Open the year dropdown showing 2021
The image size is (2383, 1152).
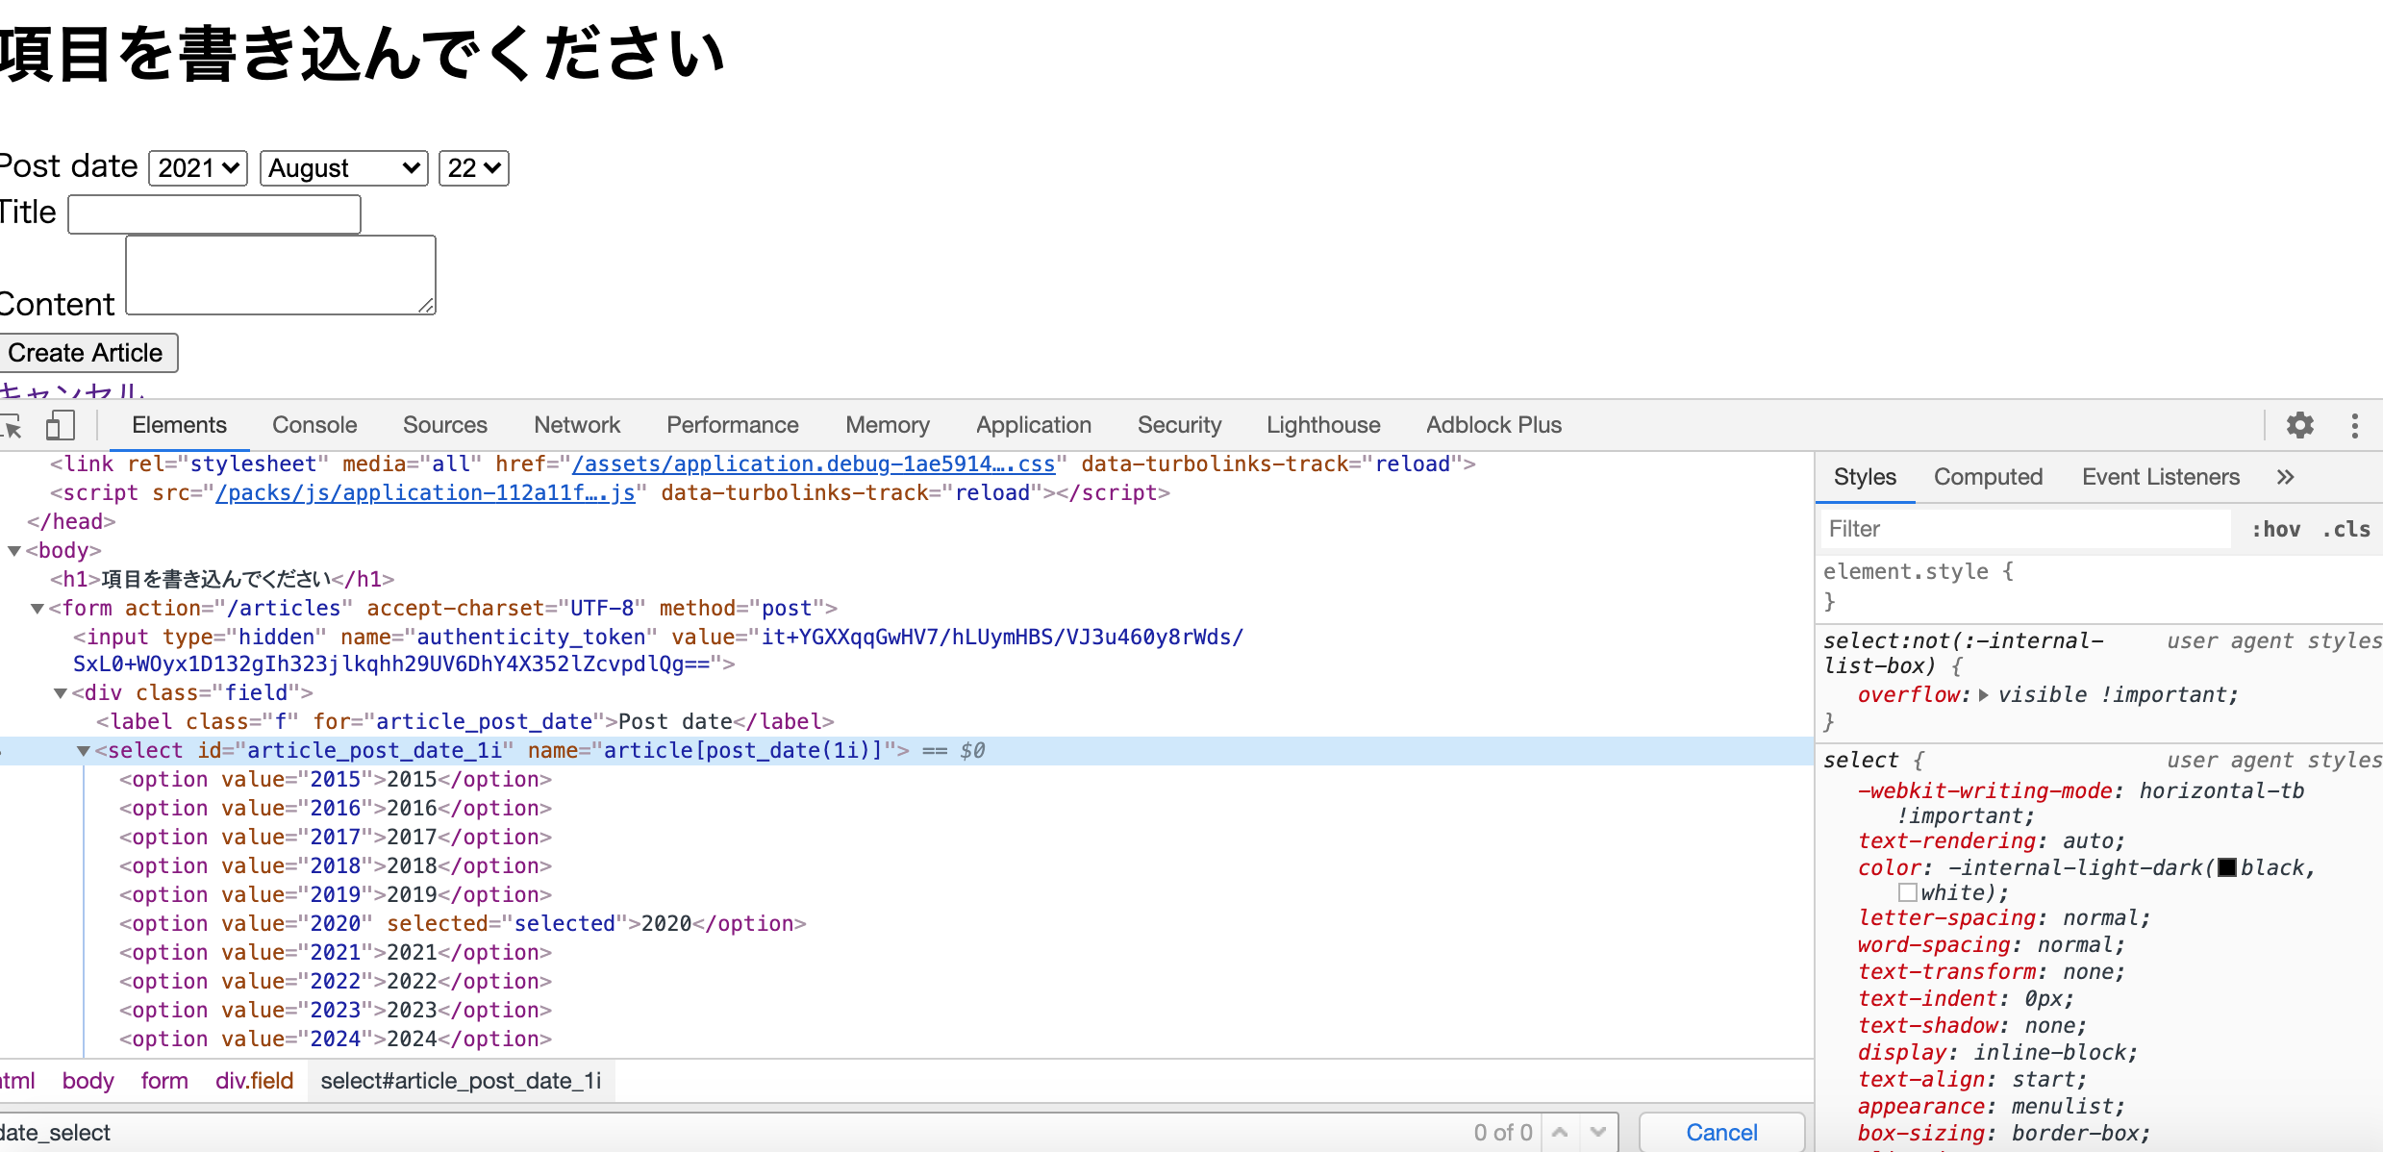(x=198, y=168)
